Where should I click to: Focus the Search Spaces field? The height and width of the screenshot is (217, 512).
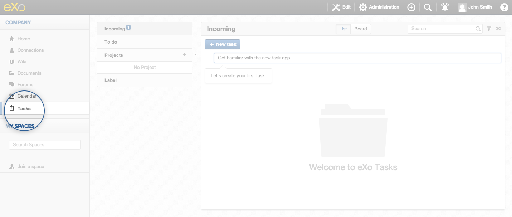(x=45, y=145)
